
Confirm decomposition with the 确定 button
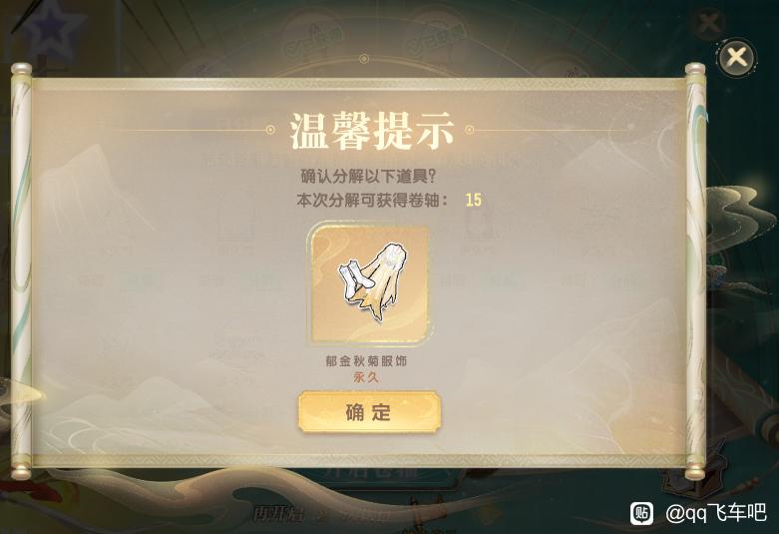[369, 411]
